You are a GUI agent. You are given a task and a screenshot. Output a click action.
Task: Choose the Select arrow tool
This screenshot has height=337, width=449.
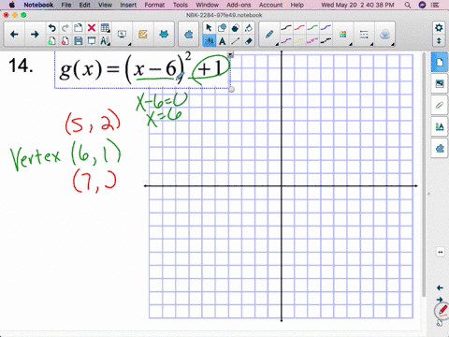(x=209, y=28)
